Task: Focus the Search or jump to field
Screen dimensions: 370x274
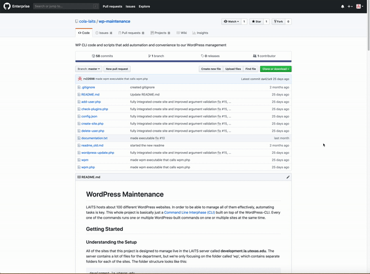Action: [x=66, y=6]
